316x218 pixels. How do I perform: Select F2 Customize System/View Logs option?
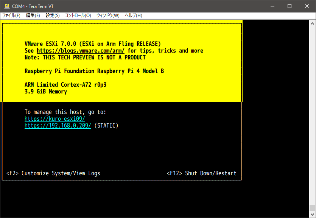point(53,173)
